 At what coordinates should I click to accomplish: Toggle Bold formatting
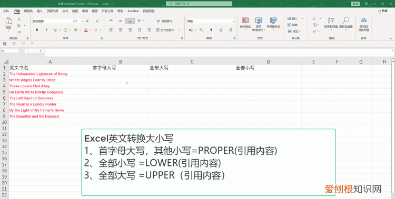pyautogui.click(x=37, y=30)
